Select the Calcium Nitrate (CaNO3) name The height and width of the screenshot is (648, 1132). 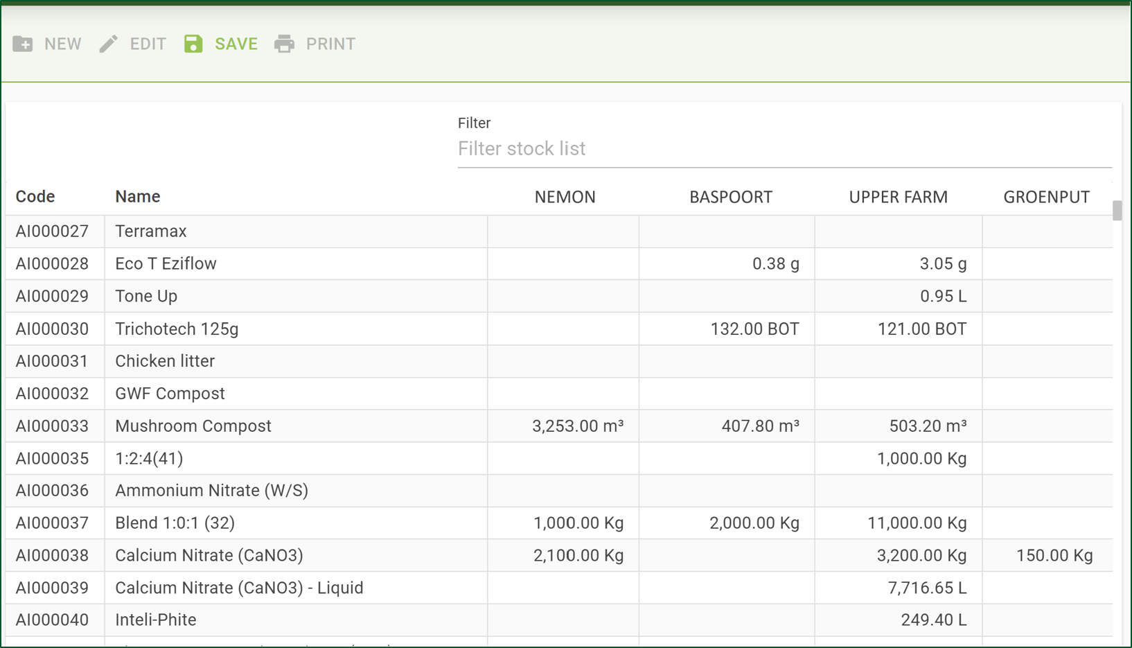pyautogui.click(x=209, y=556)
